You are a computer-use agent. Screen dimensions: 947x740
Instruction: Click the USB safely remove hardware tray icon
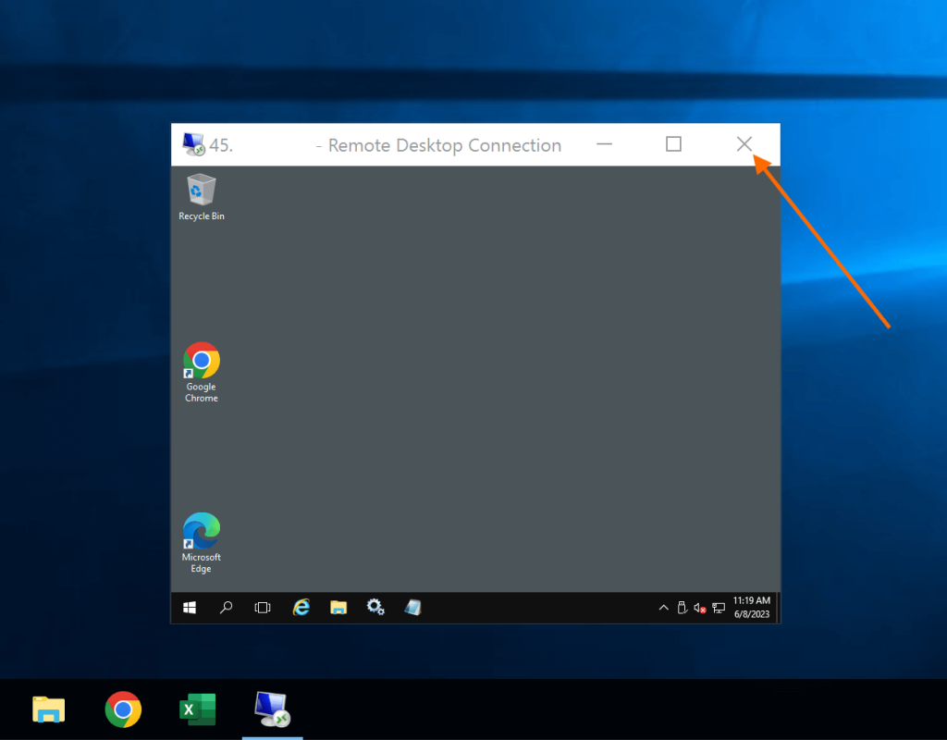pyautogui.click(x=682, y=608)
